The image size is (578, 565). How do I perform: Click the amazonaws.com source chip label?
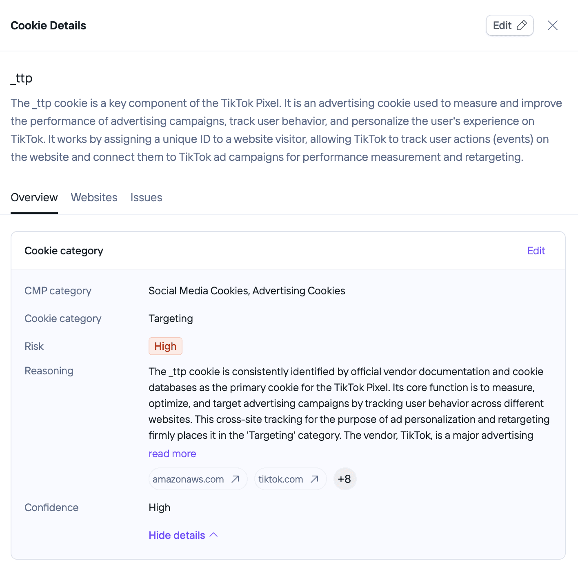point(188,479)
